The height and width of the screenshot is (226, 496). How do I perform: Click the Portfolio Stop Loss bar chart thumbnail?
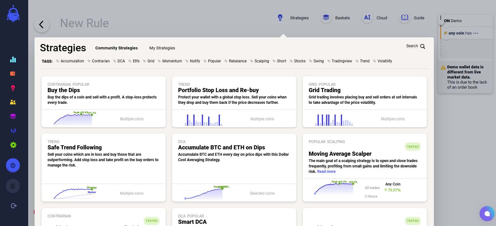point(204,120)
